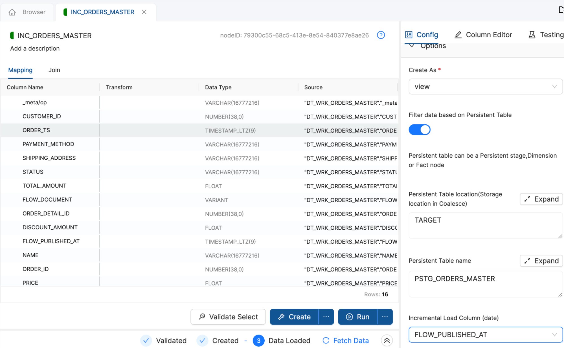The image size is (564, 348).
Task: Collapse the Options section chevron
Action: (412, 45)
